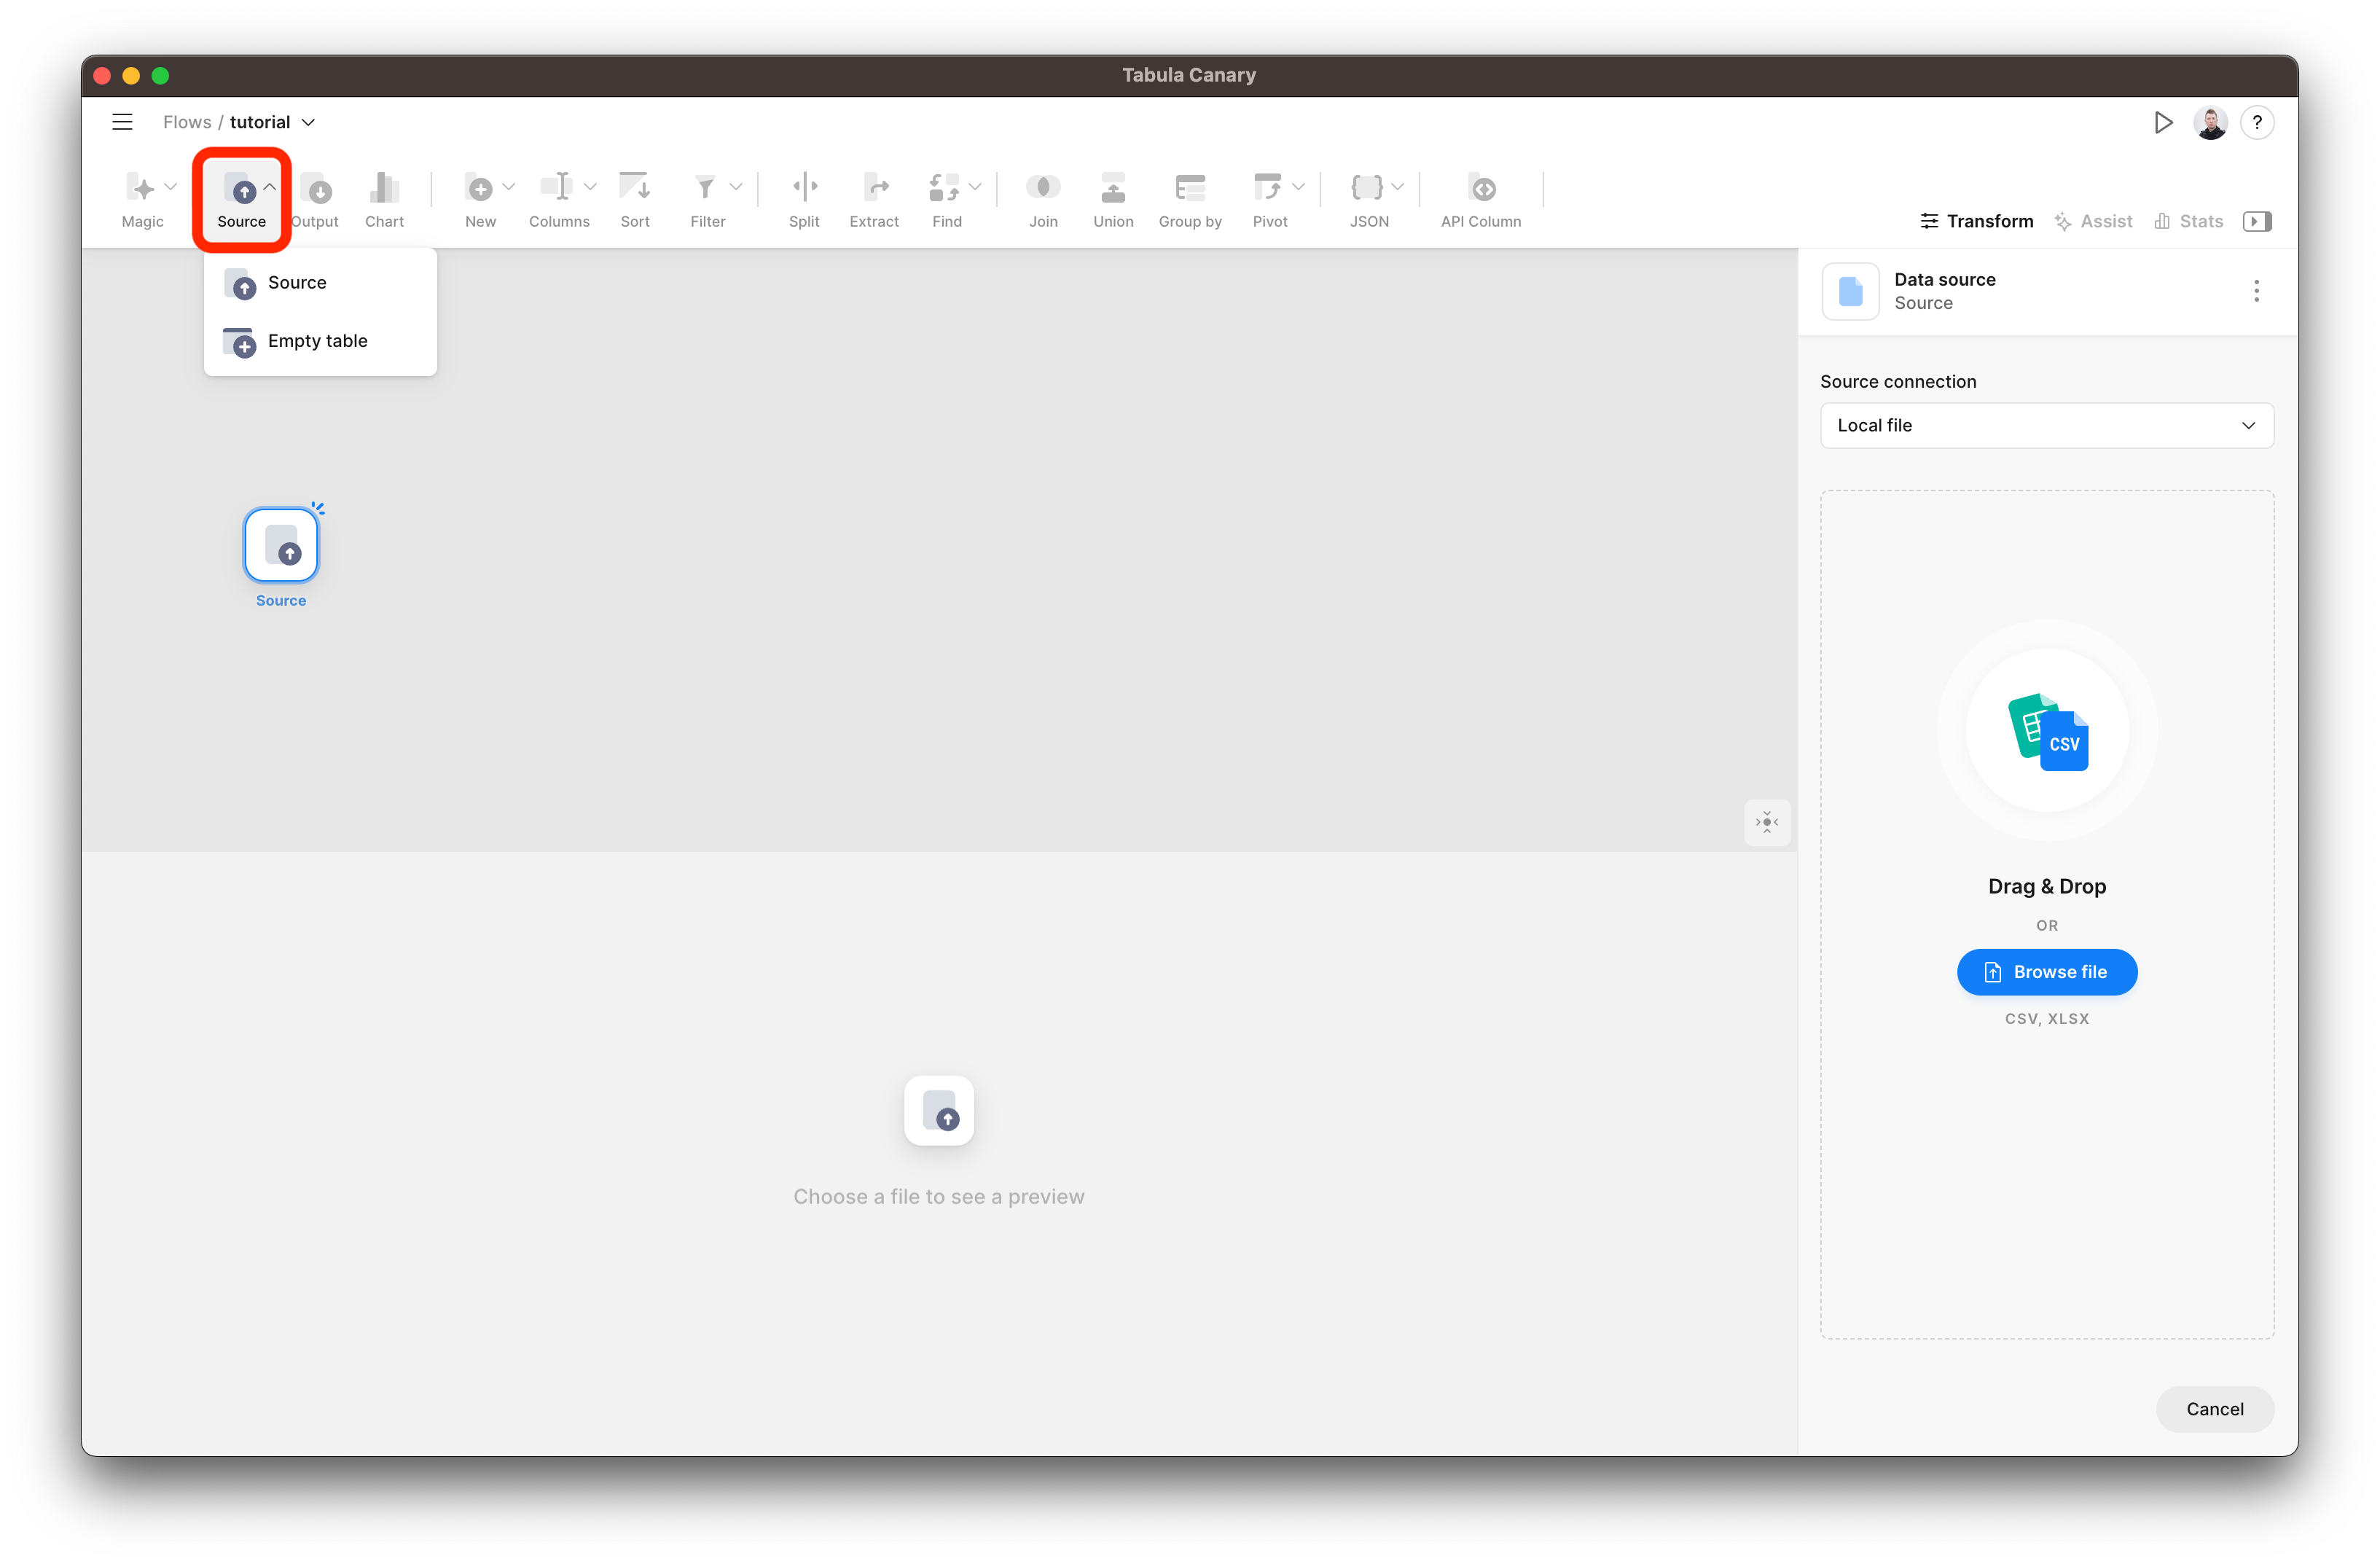
Task: Select the Source node on canvas
Action: coord(281,545)
